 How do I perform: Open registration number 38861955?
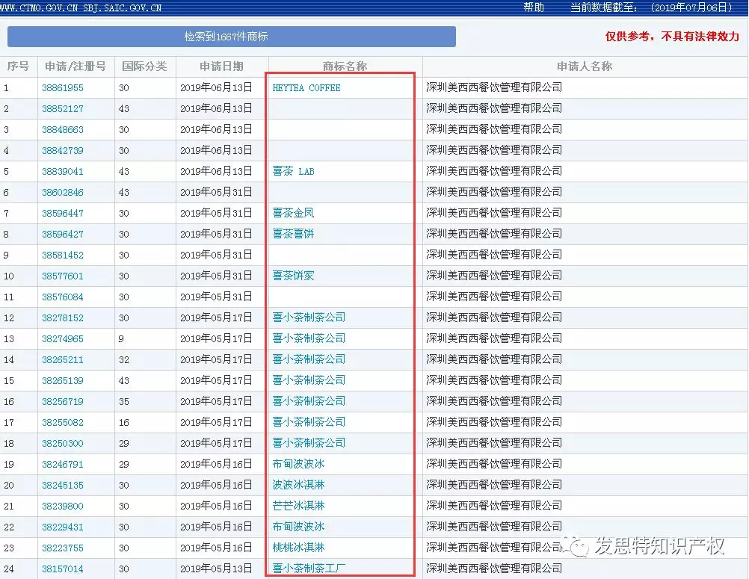coord(63,88)
